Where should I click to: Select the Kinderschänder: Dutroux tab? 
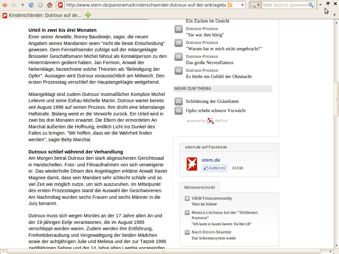coord(42,15)
